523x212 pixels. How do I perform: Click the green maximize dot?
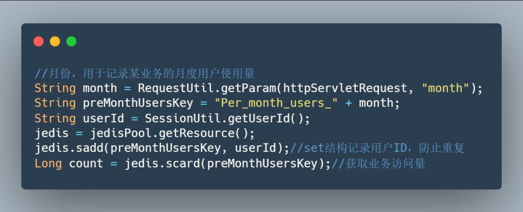tap(71, 41)
